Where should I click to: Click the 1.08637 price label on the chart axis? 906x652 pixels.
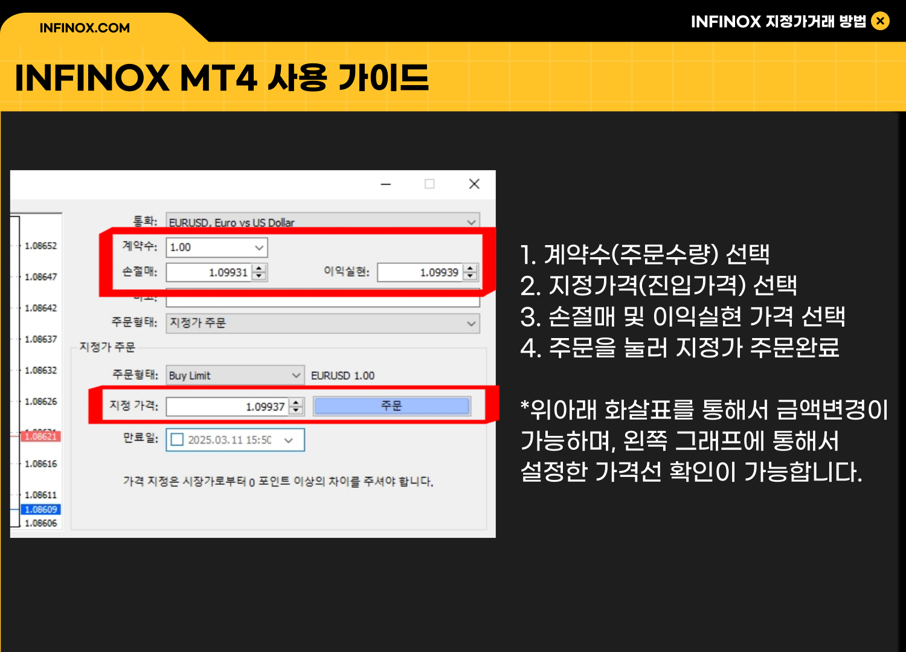point(40,339)
